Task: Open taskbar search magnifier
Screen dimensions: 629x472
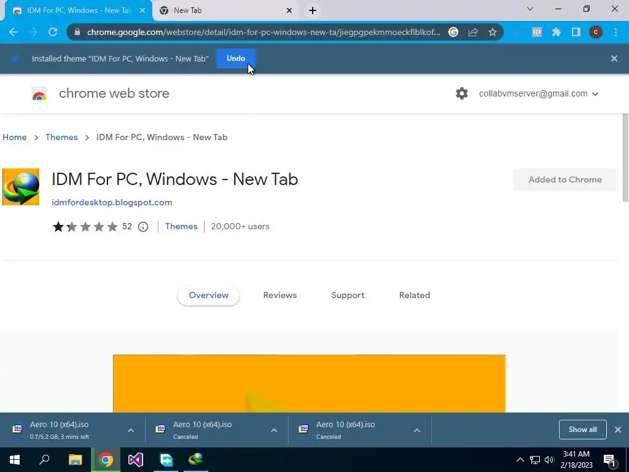Action: 44,460
